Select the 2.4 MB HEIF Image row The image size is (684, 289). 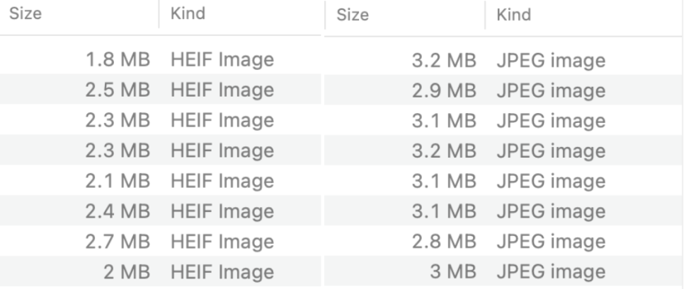[161, 211]
